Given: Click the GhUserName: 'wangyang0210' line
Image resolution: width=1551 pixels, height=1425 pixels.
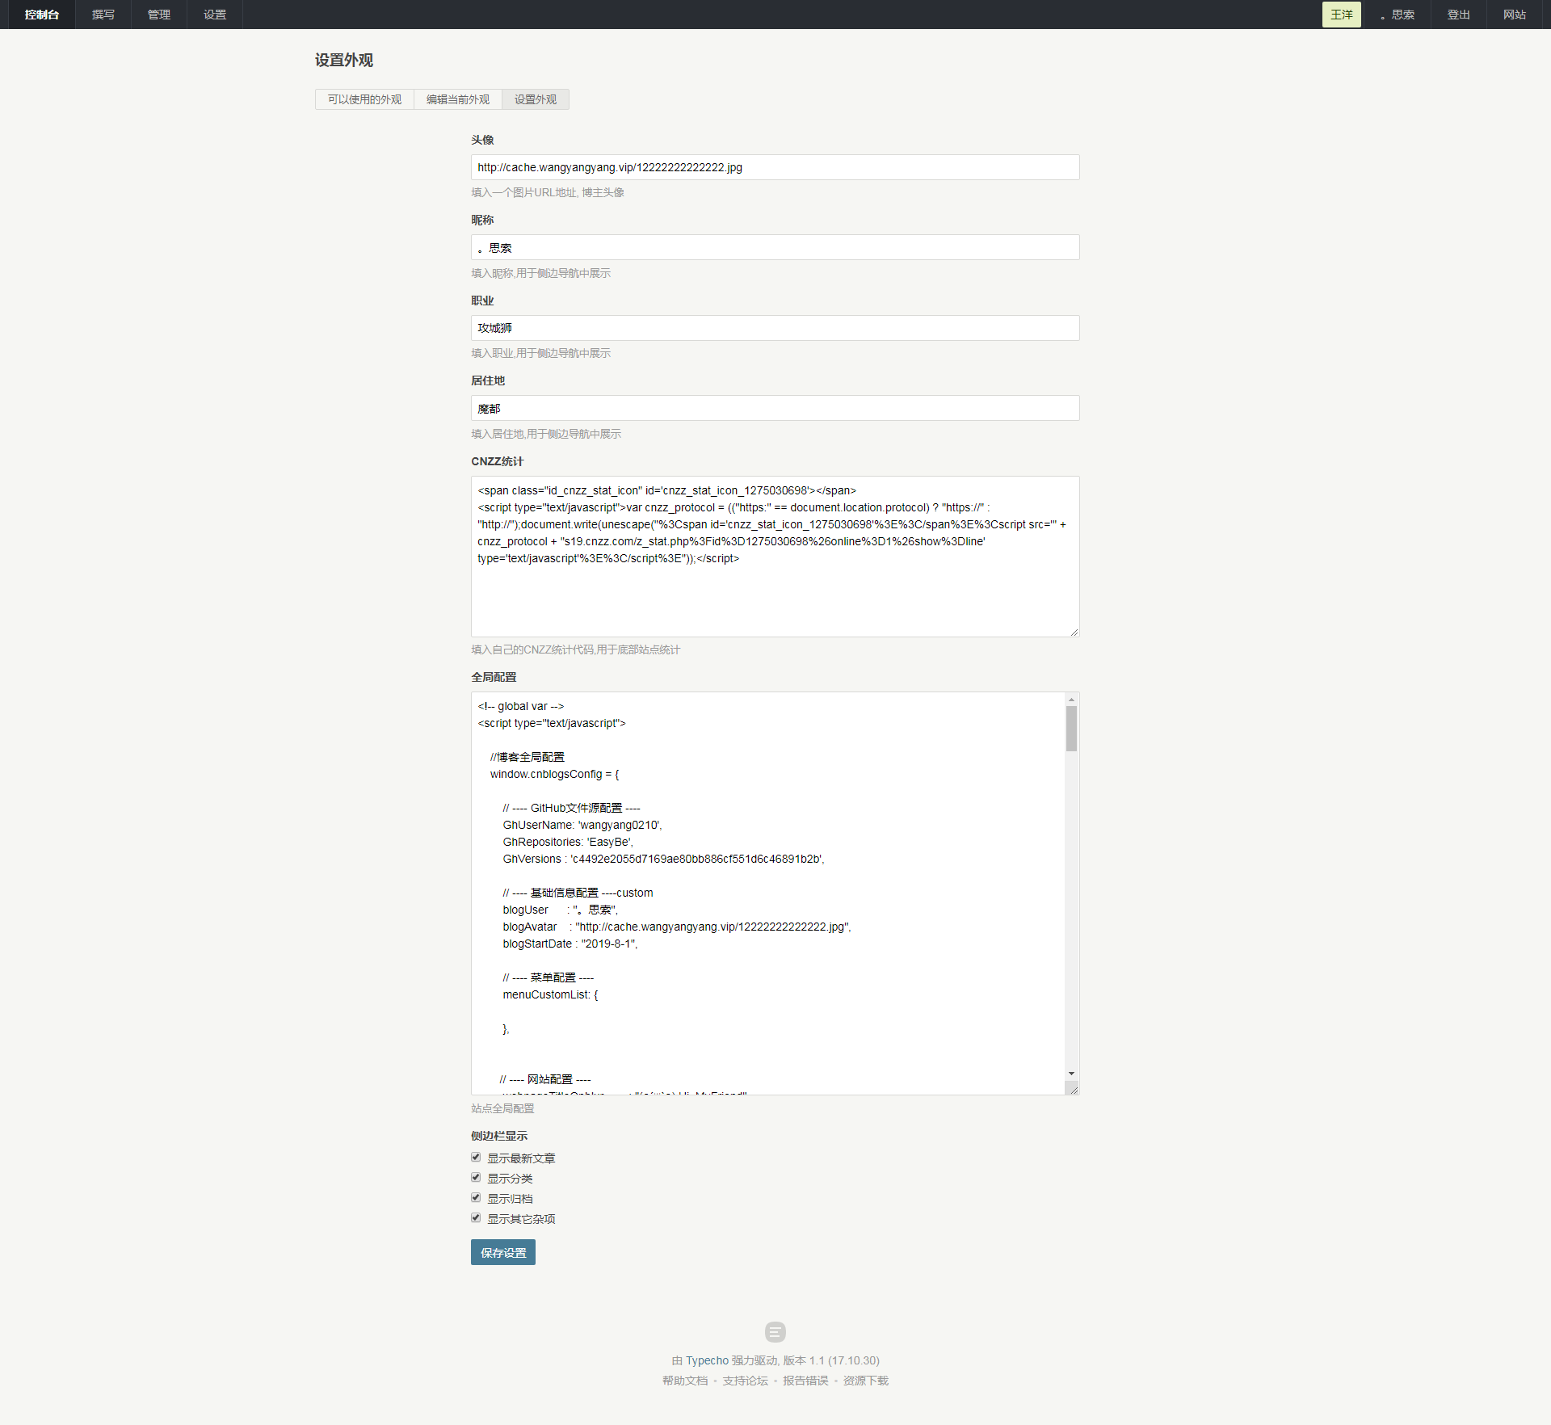Looking at the screenshot, I should [x=582, y=825].
